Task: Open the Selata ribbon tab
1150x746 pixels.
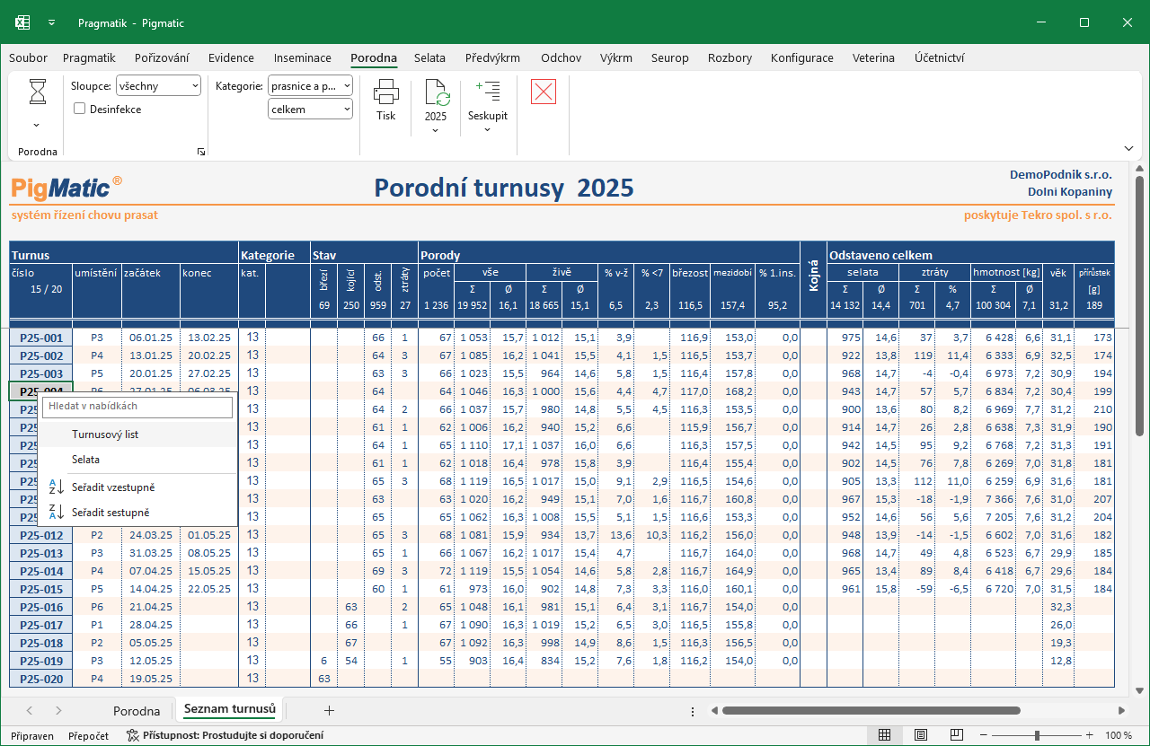Action: pyautogui.click(x=429, y=58)
